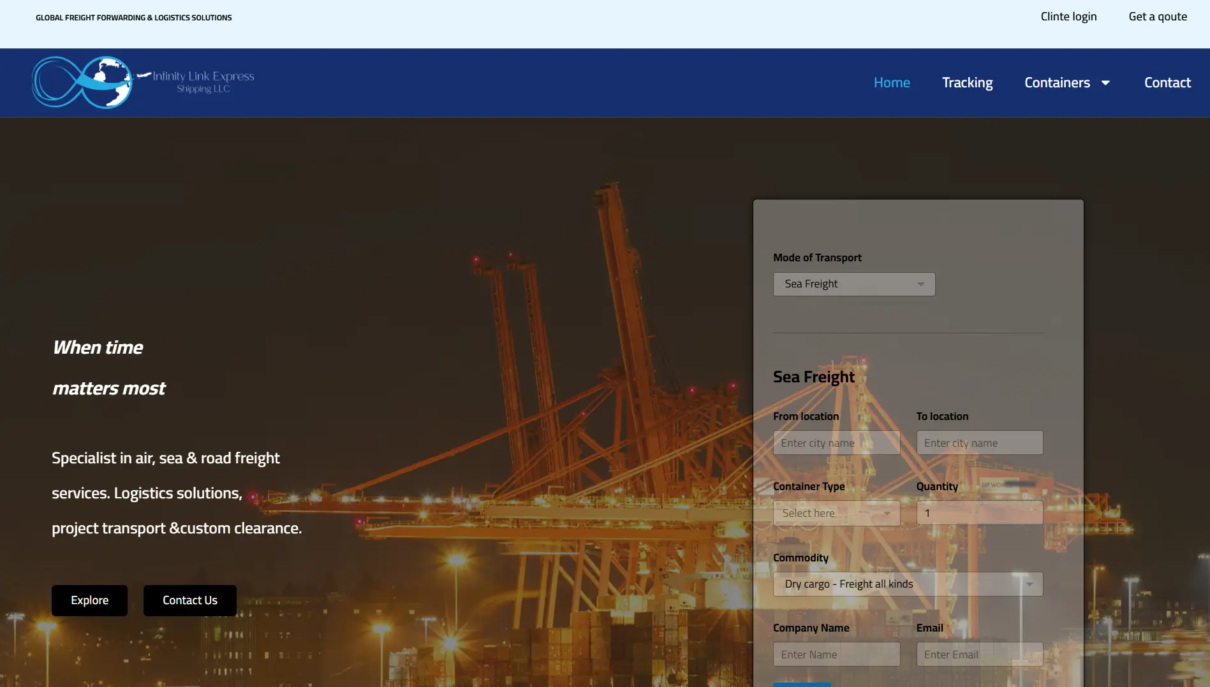Open the Commodity dropdown list
Screen dimensions: 1210x687
pos(907,584)
